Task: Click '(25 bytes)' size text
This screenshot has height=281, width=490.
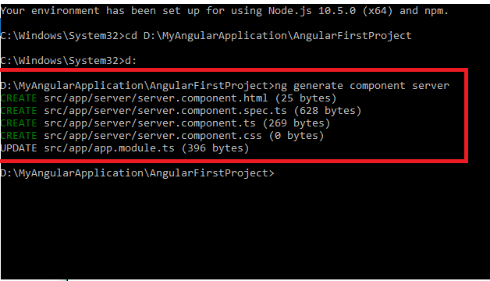Action: pyautogui.click(x=306, y=98)
